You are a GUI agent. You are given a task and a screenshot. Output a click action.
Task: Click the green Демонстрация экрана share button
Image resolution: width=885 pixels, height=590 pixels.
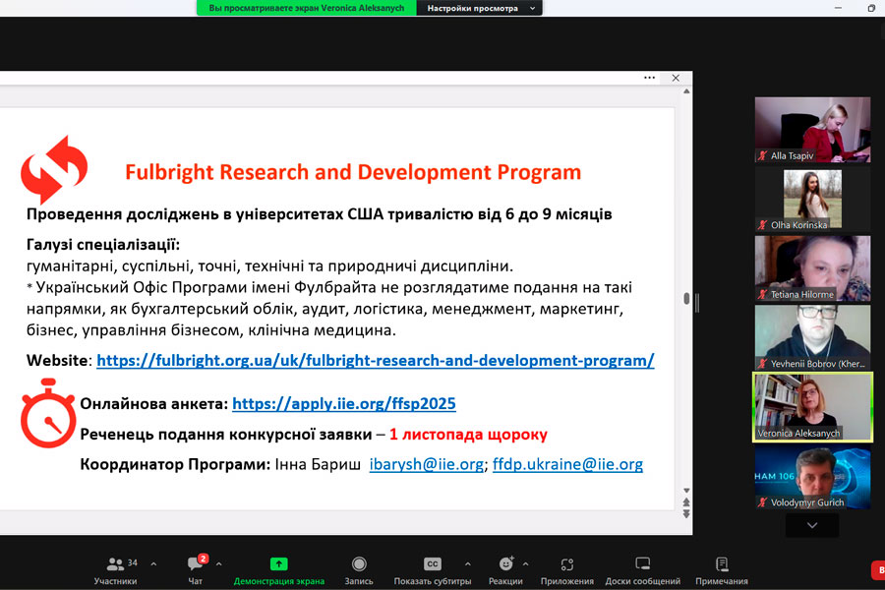click(x=278, y=569)
